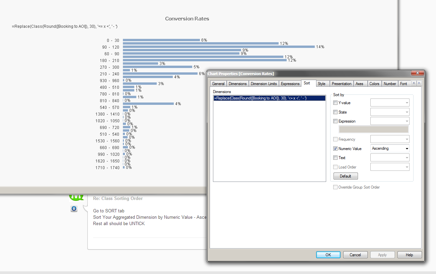Screen dimensions: 436x274
Task: Enable the Text sort checkbox
Action: 336,158
